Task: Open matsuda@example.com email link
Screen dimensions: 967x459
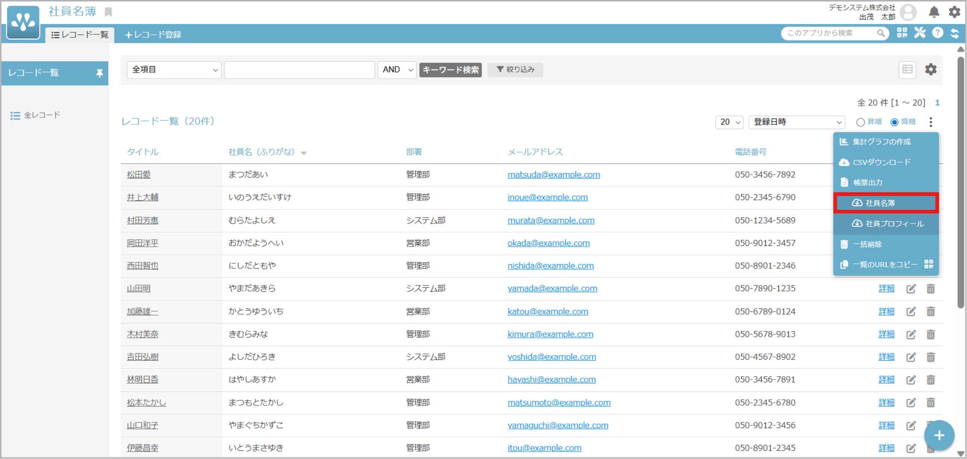Action: 554,174
